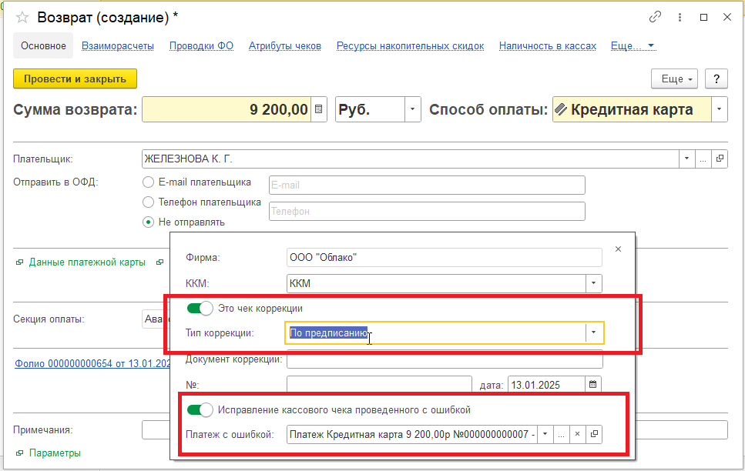The width and height of the screenshot is (745, 471).
Task: Click the Провести и закрыть button
Action: point(75,78)
